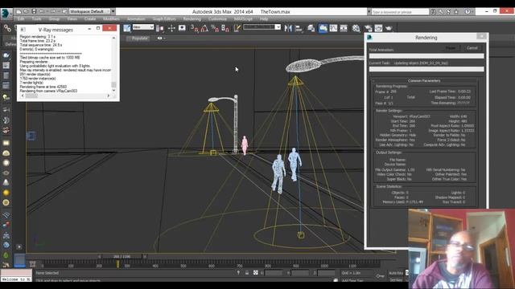
Task: Open the Rendering menu
Action: coord(192,19)
